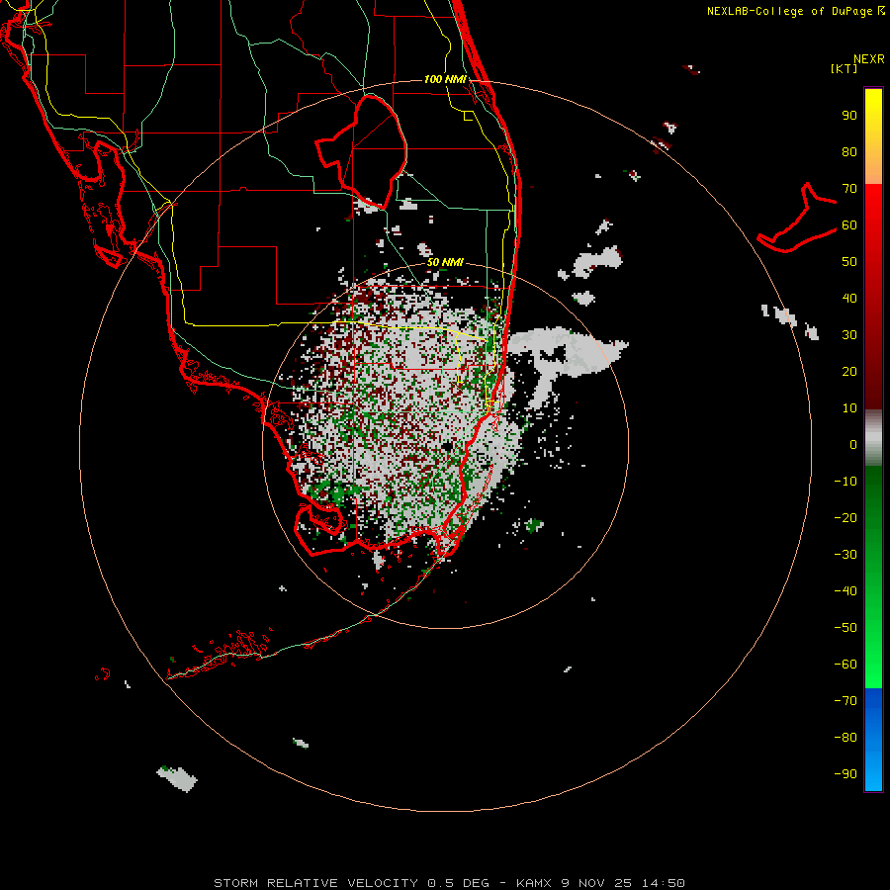890x890 pixels.
Task: Click the -30 value on the velocity scale
Action: tap(845, 555)
